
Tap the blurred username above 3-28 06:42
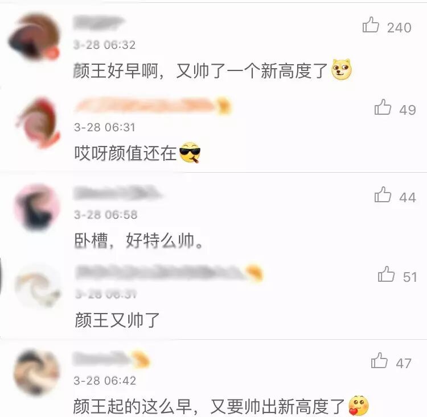112,359
